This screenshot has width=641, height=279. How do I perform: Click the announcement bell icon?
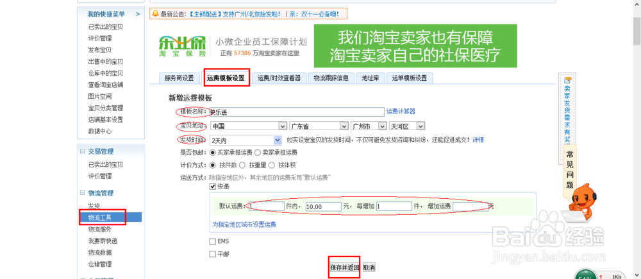(156, 14)
